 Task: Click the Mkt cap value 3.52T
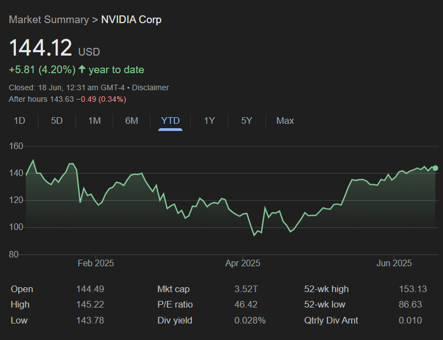246,289
